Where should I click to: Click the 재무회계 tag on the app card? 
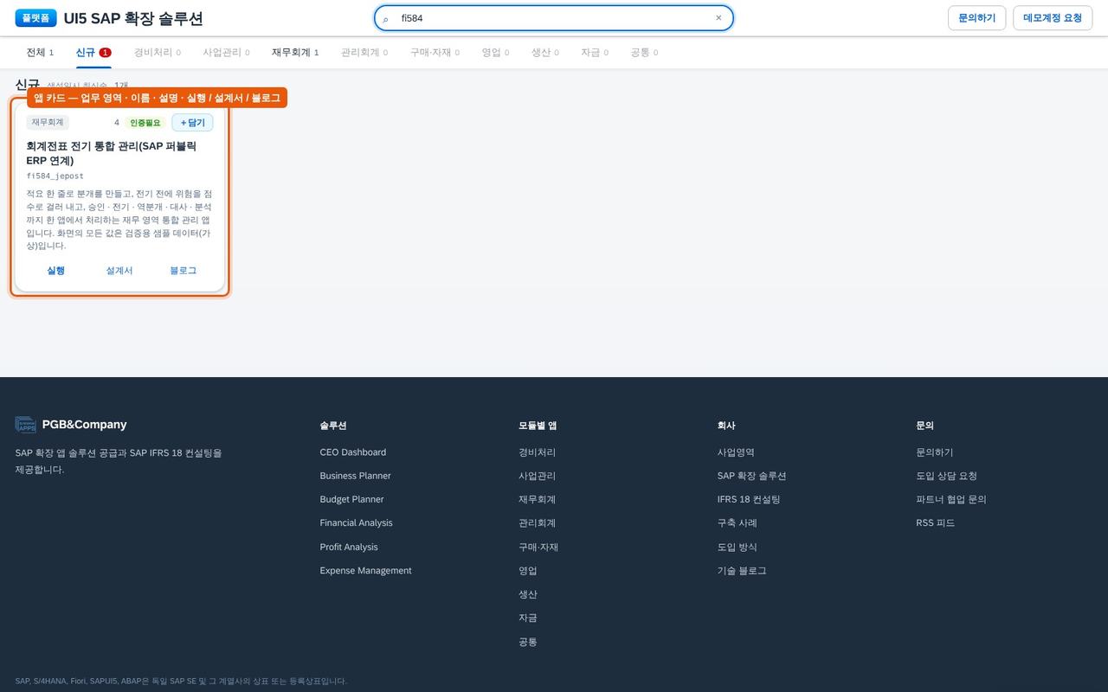tap(48, 123)
